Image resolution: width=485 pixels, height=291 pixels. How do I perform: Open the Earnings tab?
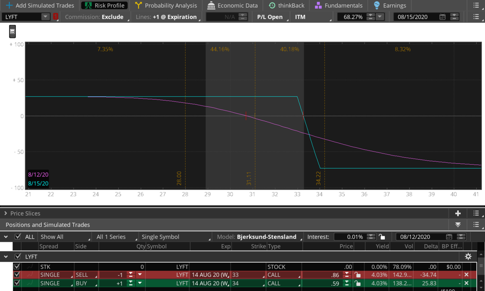pyautogui.click(x=390, y=6)
